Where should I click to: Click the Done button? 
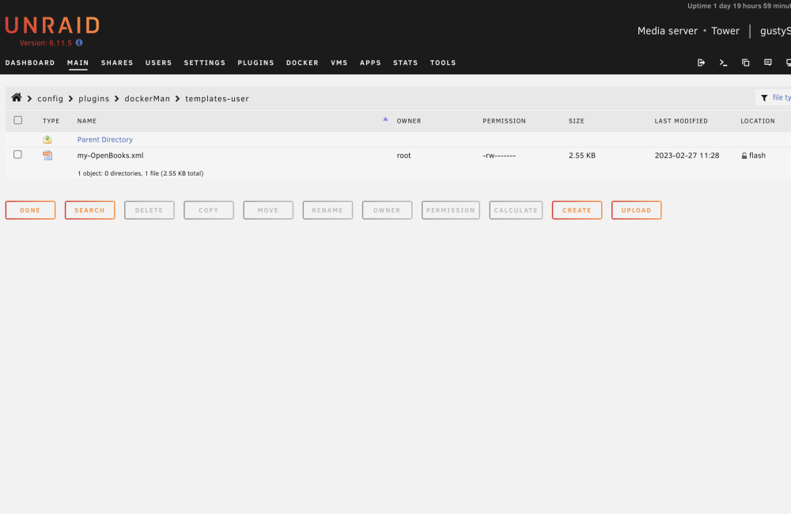(30, 210)
